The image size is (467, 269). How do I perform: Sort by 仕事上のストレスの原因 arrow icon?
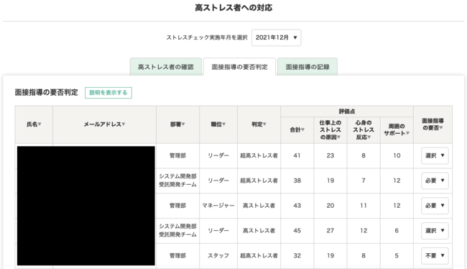[338, 137]
